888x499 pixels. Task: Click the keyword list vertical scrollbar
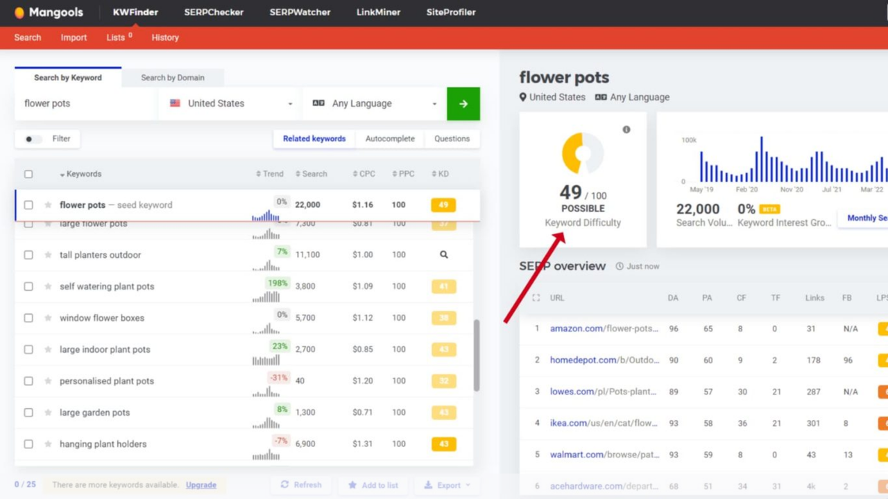pos(477,356)
